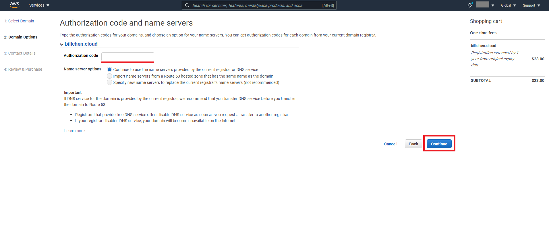Click the search bar magnifier icon
The width and height of the screenshot is (549, 231).
click(187, 5)
